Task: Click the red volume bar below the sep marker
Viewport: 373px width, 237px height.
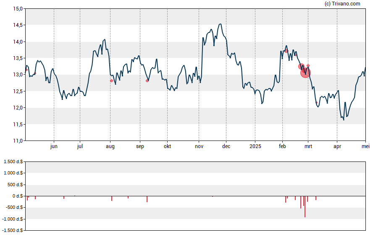Action: pyautogui.click(x=147, y=199)
